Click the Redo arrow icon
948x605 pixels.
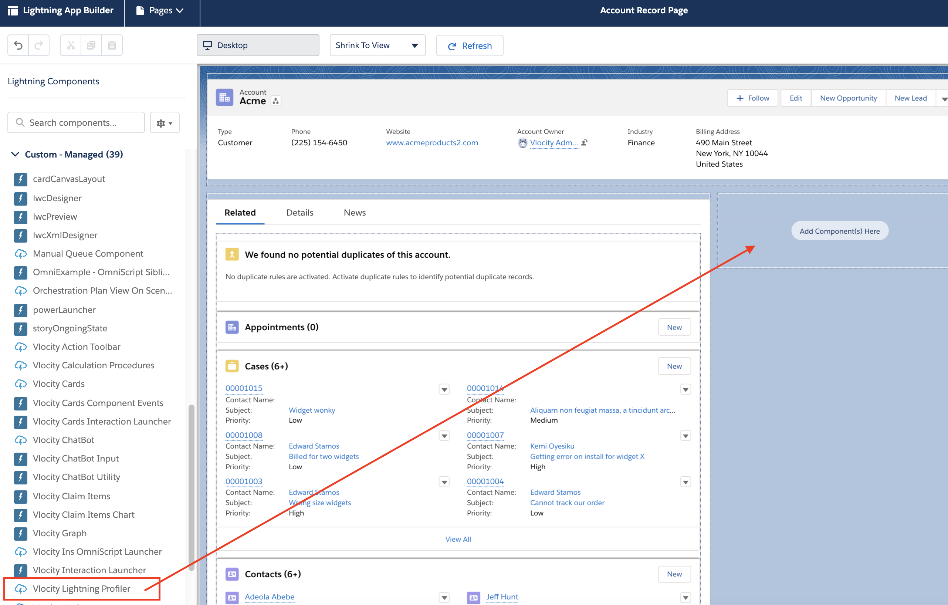38,45
